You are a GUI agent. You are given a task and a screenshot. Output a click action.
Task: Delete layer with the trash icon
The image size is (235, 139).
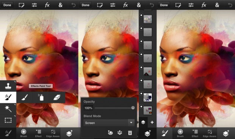pos(130,133)
